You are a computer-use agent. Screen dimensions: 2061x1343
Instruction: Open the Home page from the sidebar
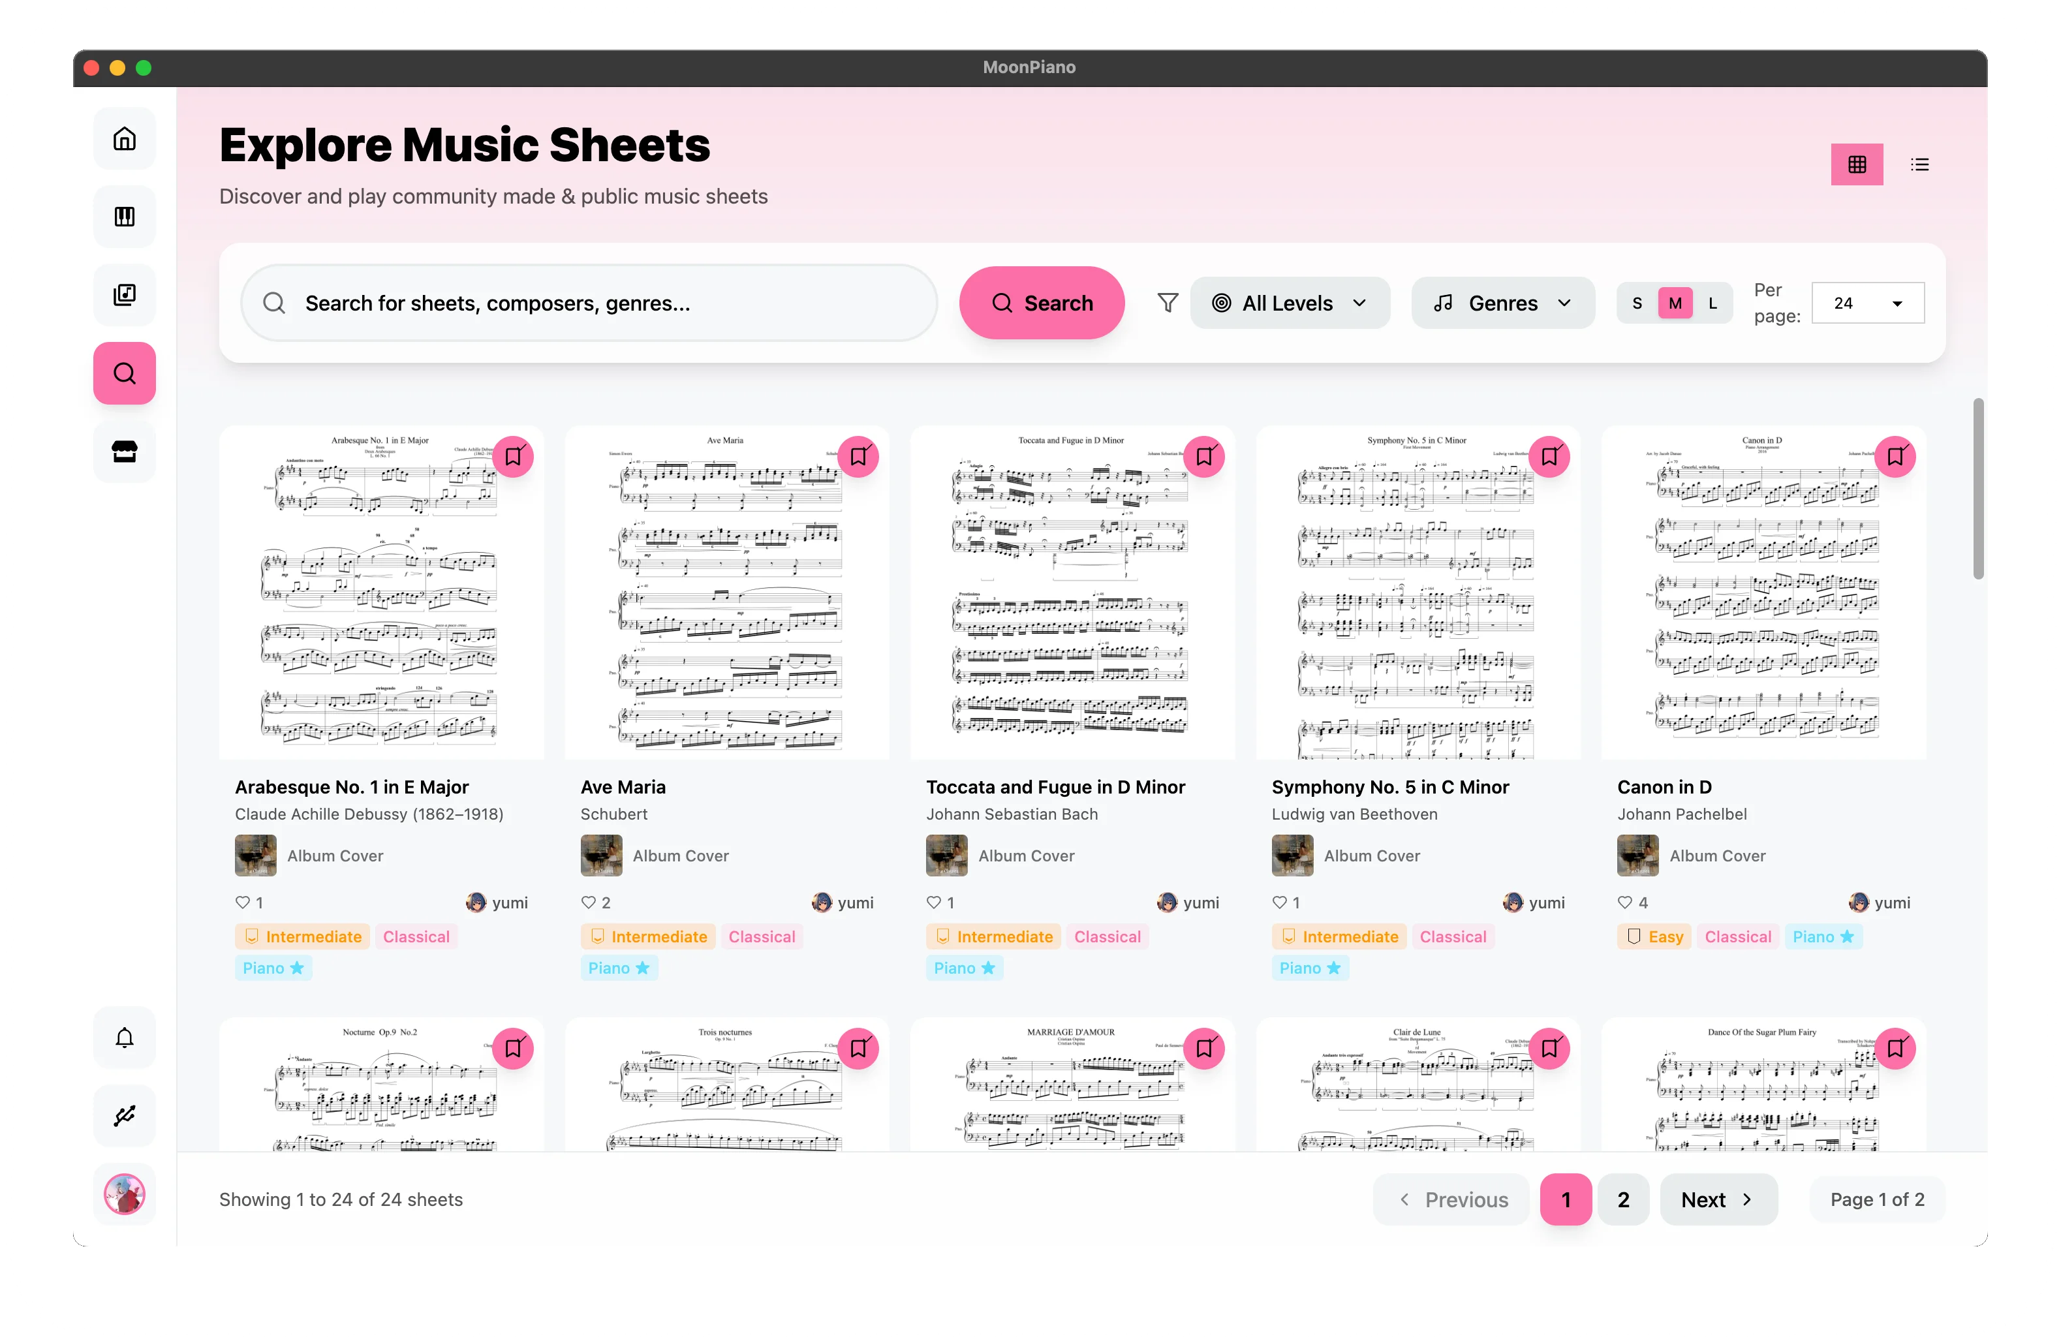(124, 138)
